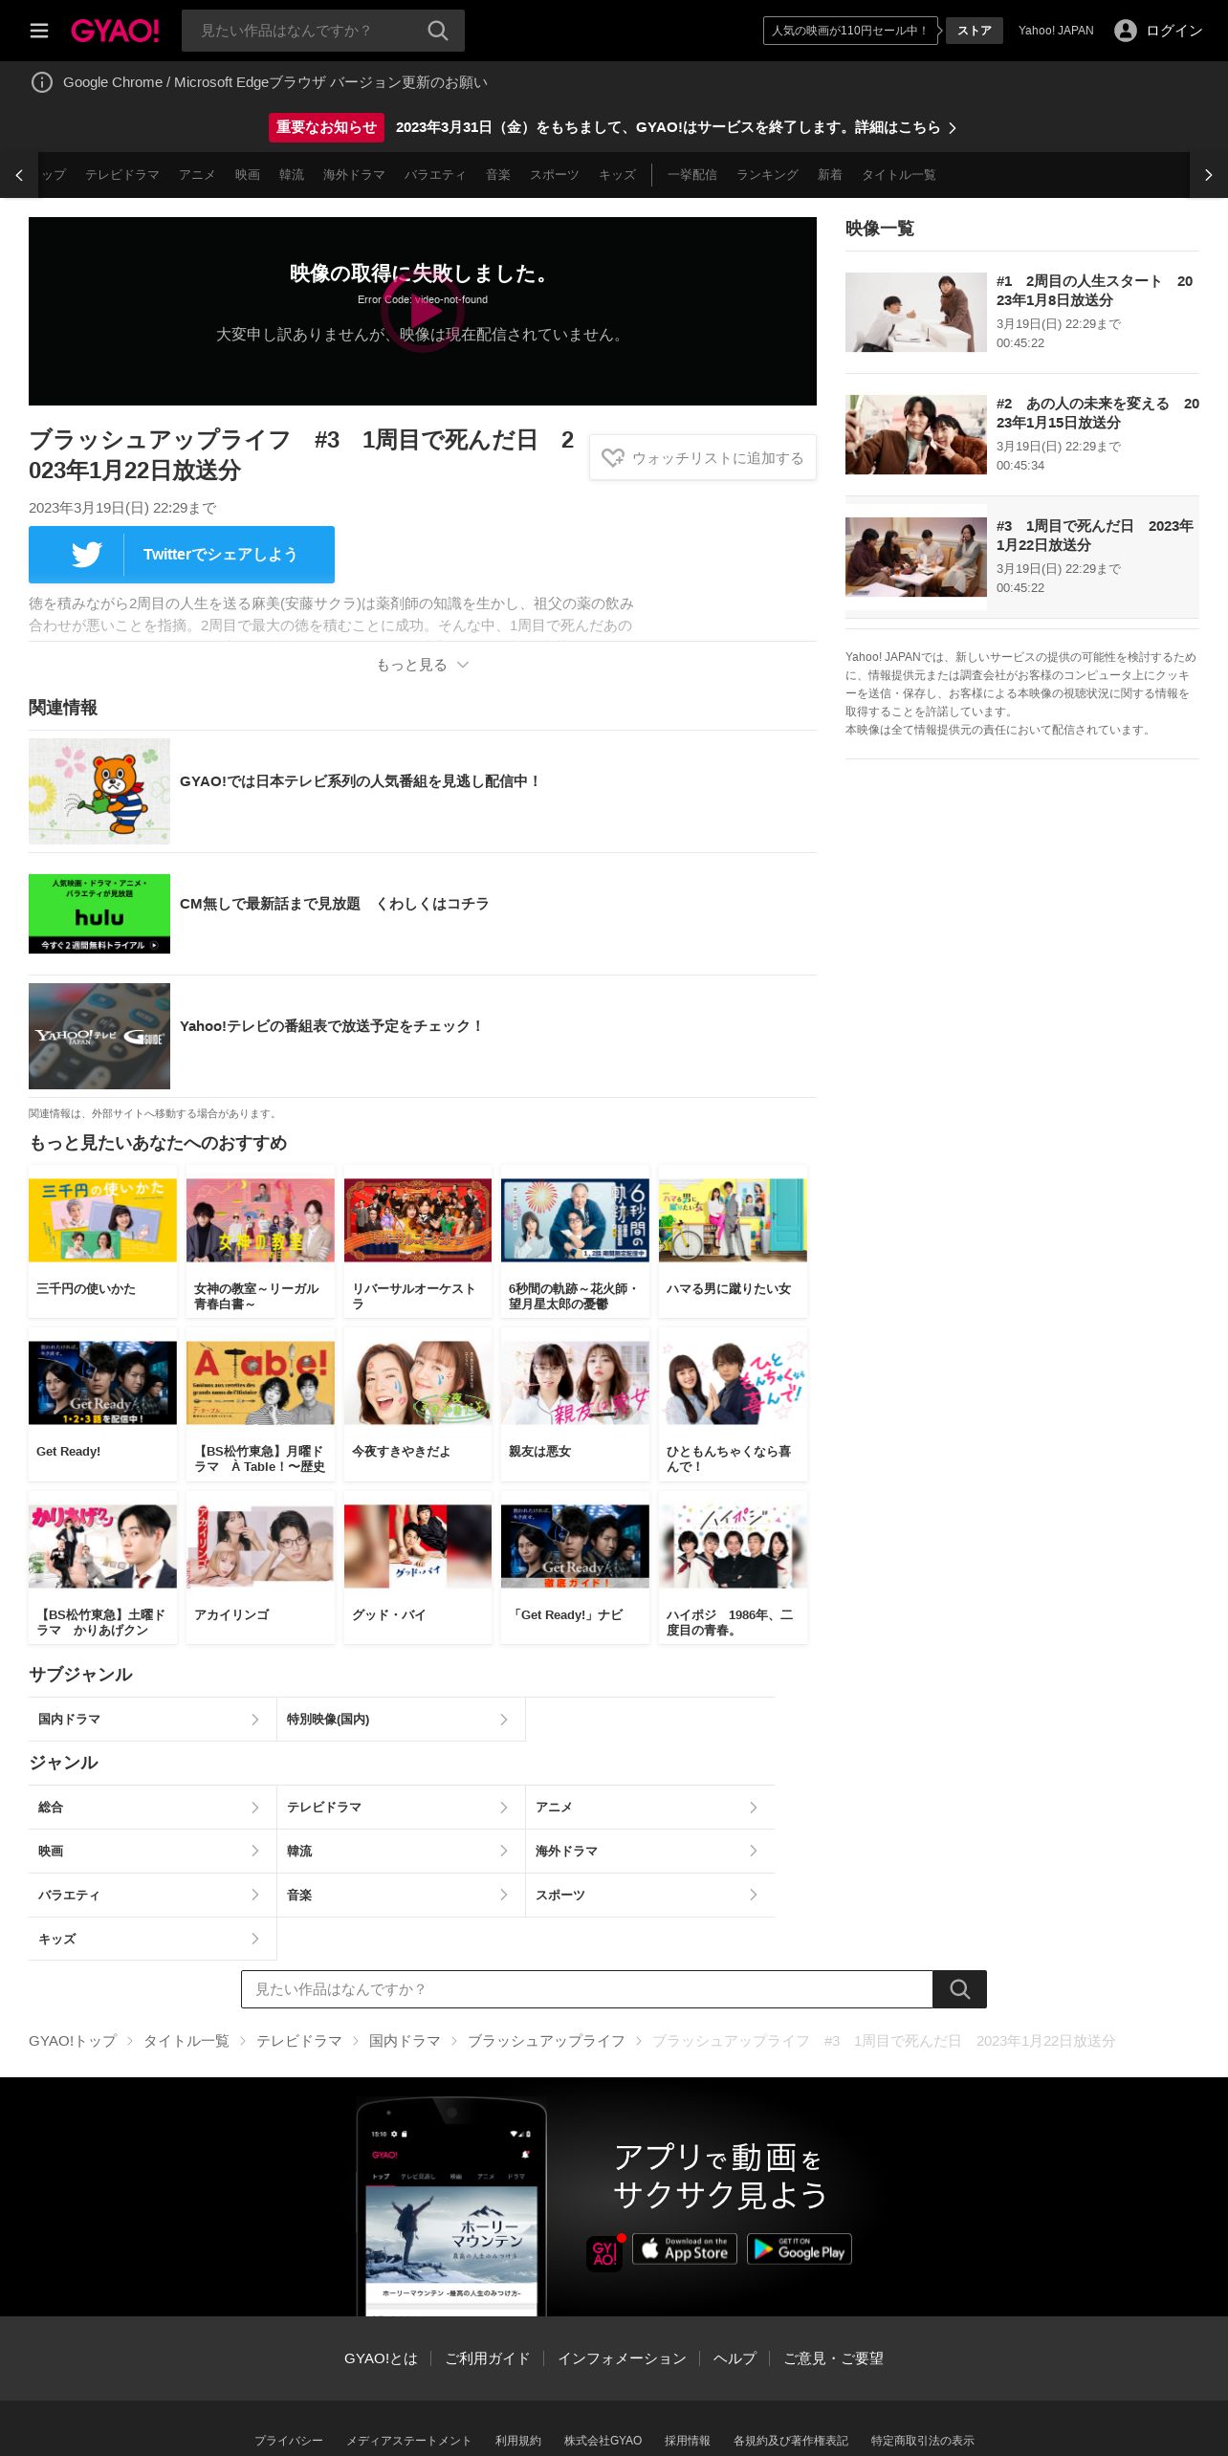Select 一挙配信 in top navigation
Image resolution: width=1228 pixels, height=2456 pixels.
(692, 175)
